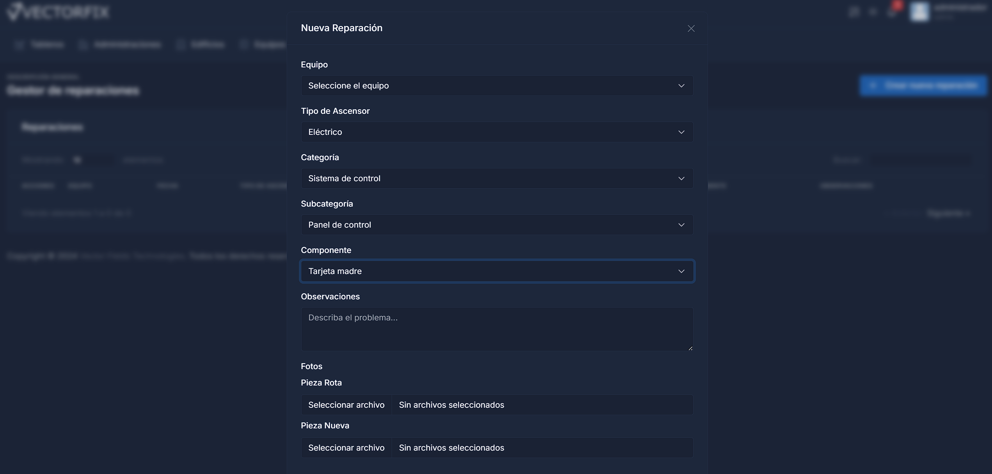Viewport: 992px width, 474px height.
Task: Focus the Observaciones text area
Action: tap(497, 329)
